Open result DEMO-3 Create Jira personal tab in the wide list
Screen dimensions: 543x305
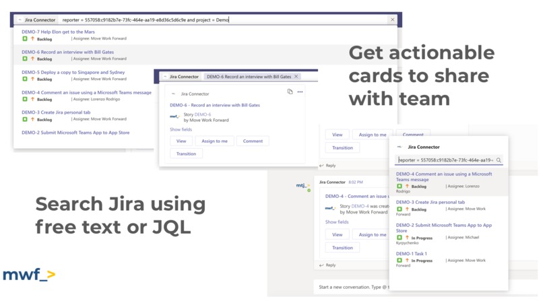[x=56, y=112]
